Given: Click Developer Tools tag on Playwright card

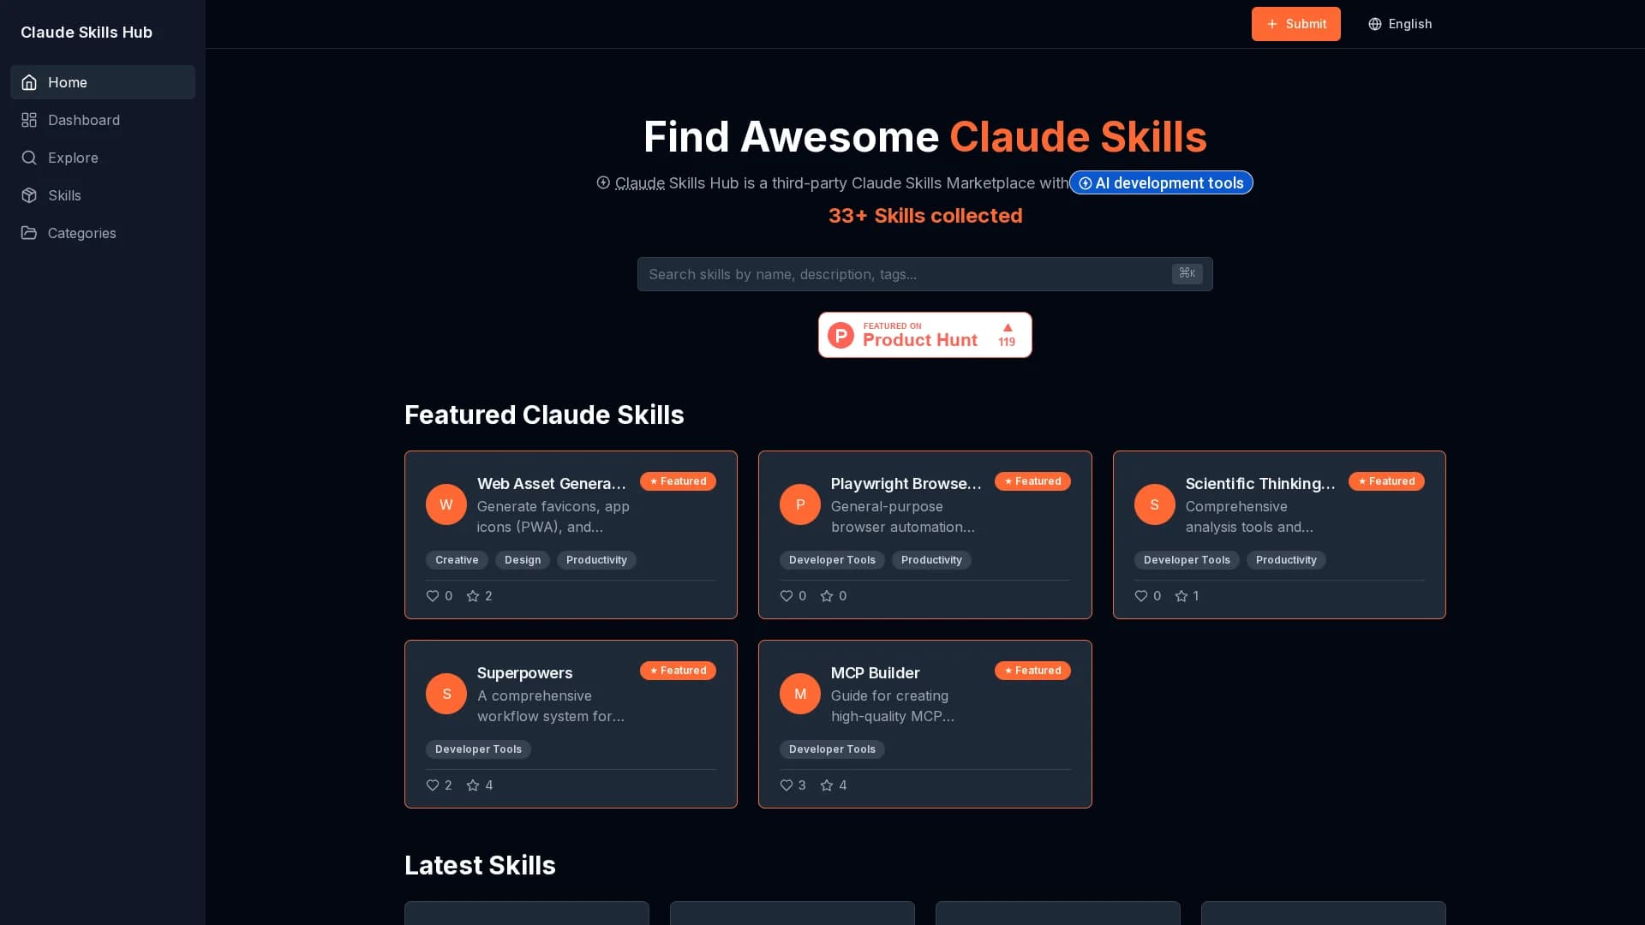Looking at the screenshot, I should [x=832, y=560].
